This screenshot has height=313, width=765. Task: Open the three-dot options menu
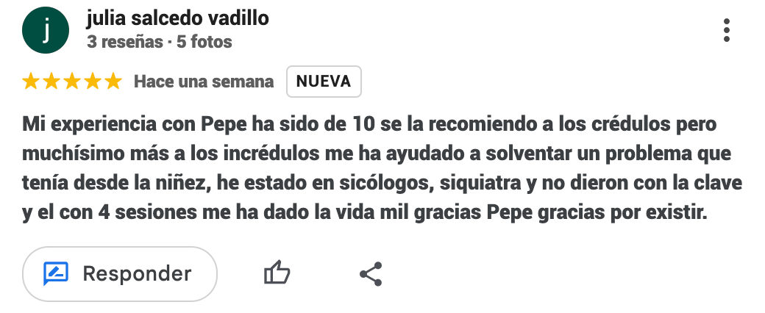[x=727, y=30]
